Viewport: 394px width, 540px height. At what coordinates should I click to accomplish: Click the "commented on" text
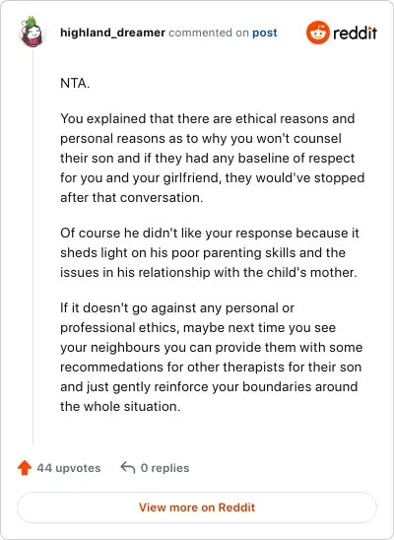click(x=209, y=33)
